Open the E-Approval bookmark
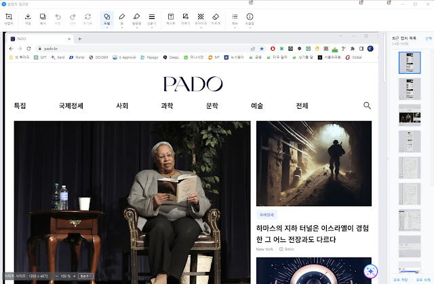 point(124,57)
